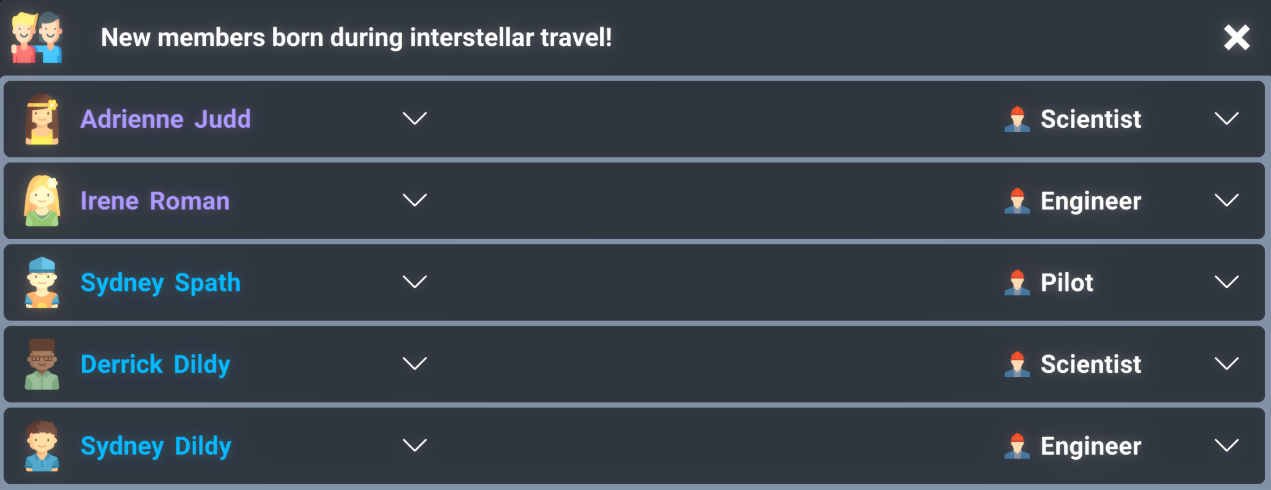Expand the name dropdown for Adrienne Judd
This screenshot has height=490, width=1271.
pyautogui.click(x=414, y=119)
